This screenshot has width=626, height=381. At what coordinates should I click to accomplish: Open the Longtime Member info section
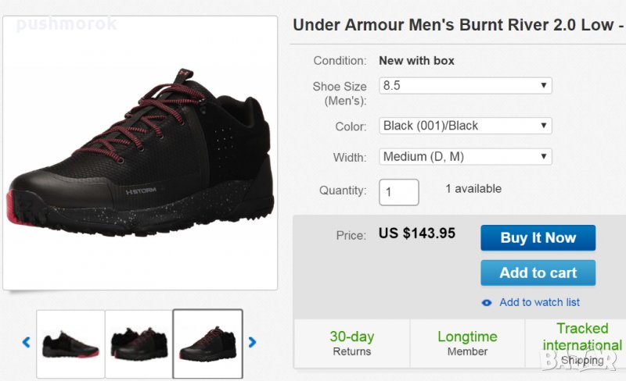(467, 343)
